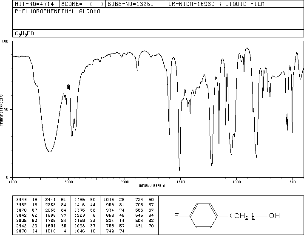Click the broad O-H trough near 3340
This screenshot has width=304, height=235.
click(50, 152)
